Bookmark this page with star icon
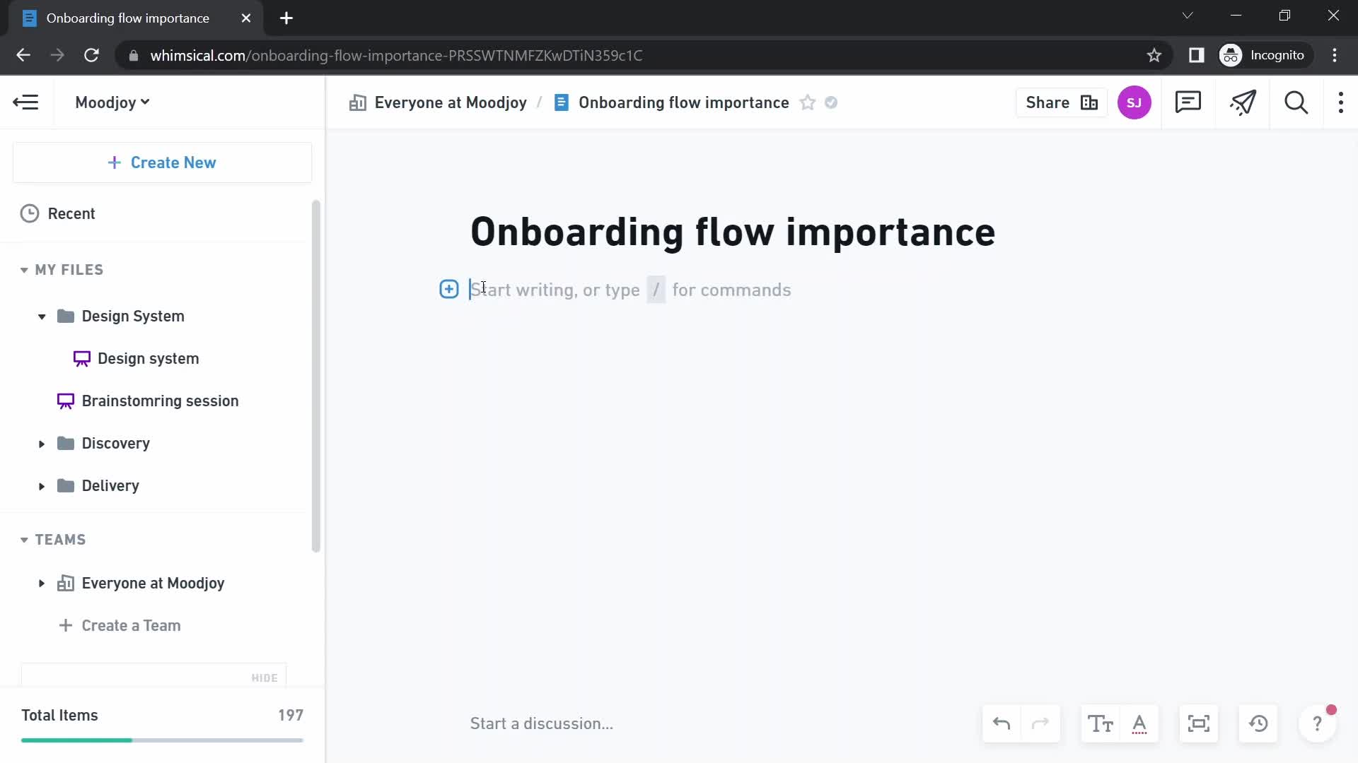 pyautogui.click(x=1154, y=55)
